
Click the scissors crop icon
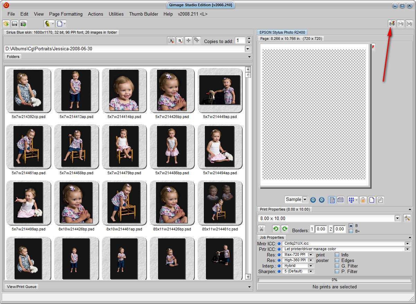[262, 229]
